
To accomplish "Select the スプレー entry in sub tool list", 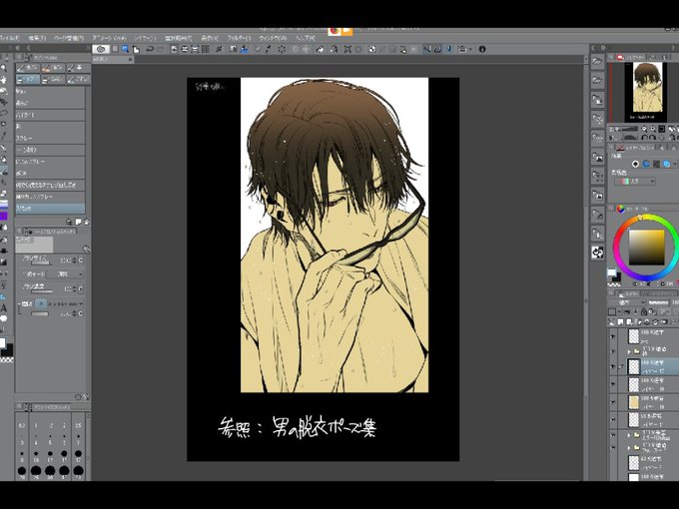I will tap(50, 138).
